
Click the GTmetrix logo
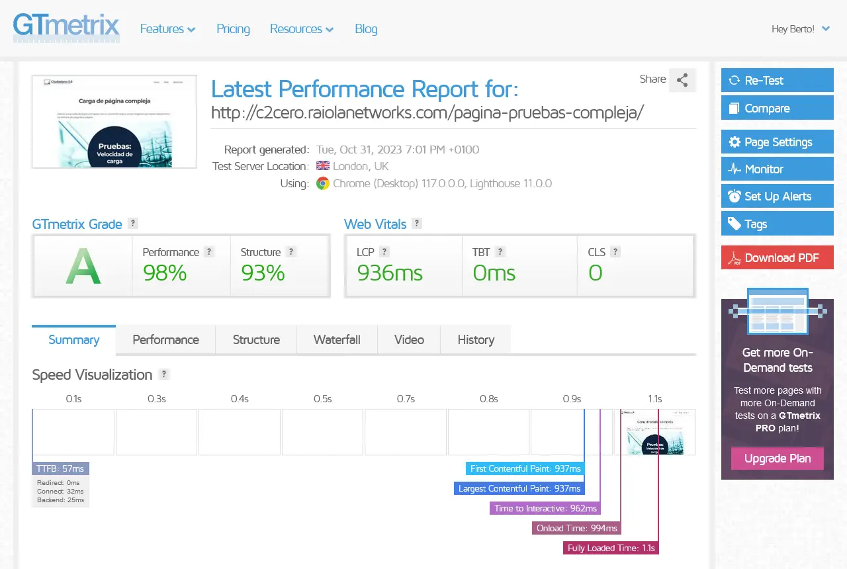coord(66,28)
